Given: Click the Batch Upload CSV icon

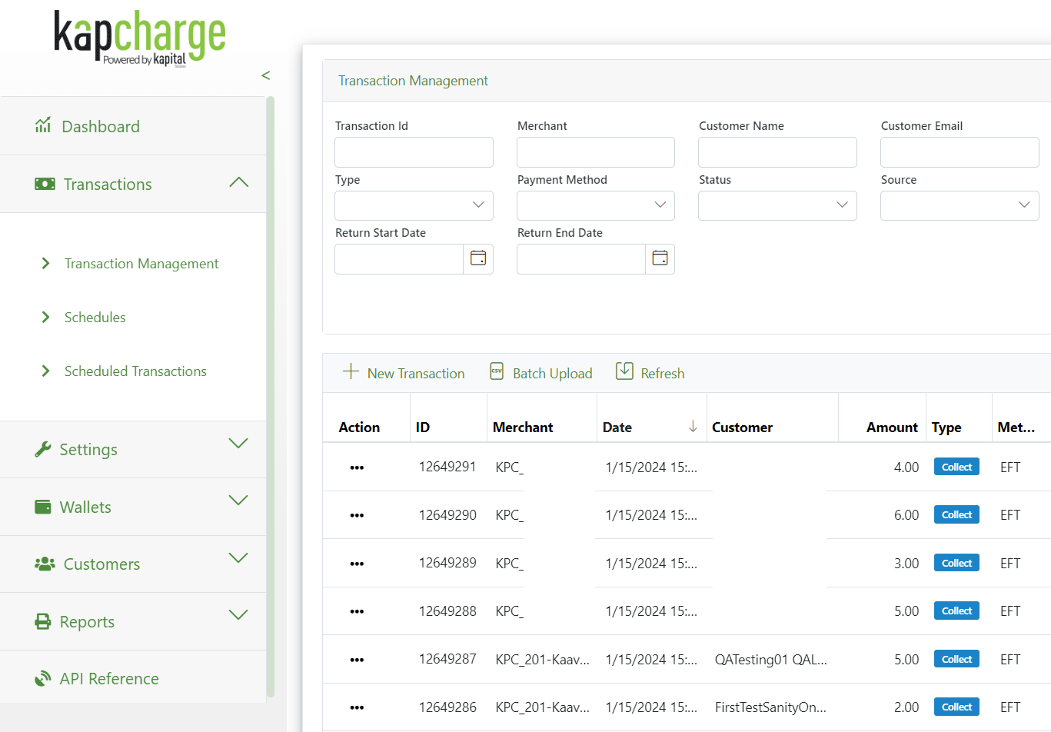Looking at the screenshot, I should (497, 372).
